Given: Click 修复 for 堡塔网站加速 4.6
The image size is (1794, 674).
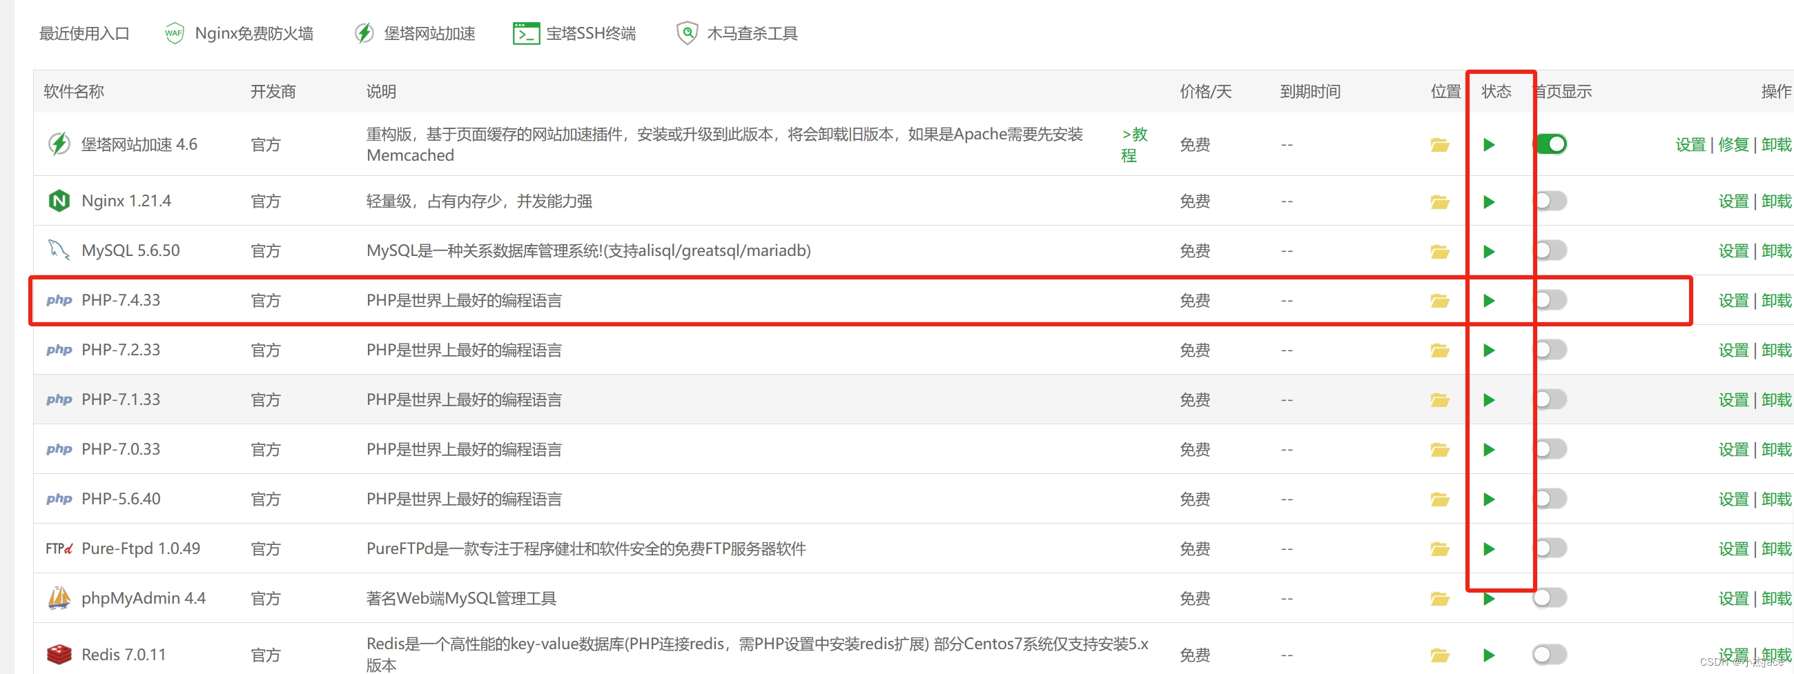Looking at the screenshot, I should tap(1733, 145).
